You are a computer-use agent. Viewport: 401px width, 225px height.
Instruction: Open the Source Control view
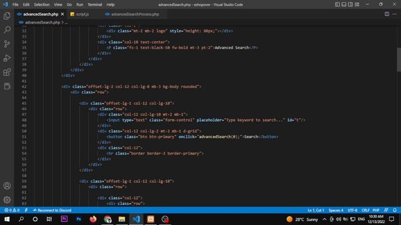pos(7,44)
